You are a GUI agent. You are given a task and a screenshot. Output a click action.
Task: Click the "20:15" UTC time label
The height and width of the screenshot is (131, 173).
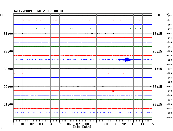tap(157, 51)
